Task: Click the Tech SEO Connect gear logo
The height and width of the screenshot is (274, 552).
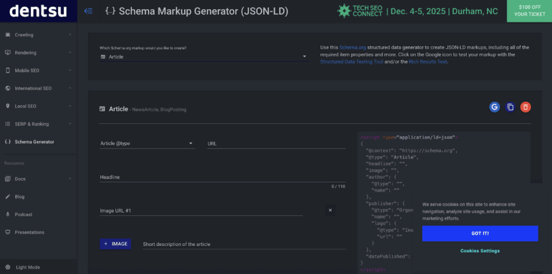Action: [344, 11]
